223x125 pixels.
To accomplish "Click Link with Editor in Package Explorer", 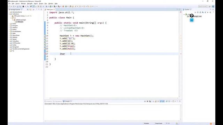I will coord(30,9).
